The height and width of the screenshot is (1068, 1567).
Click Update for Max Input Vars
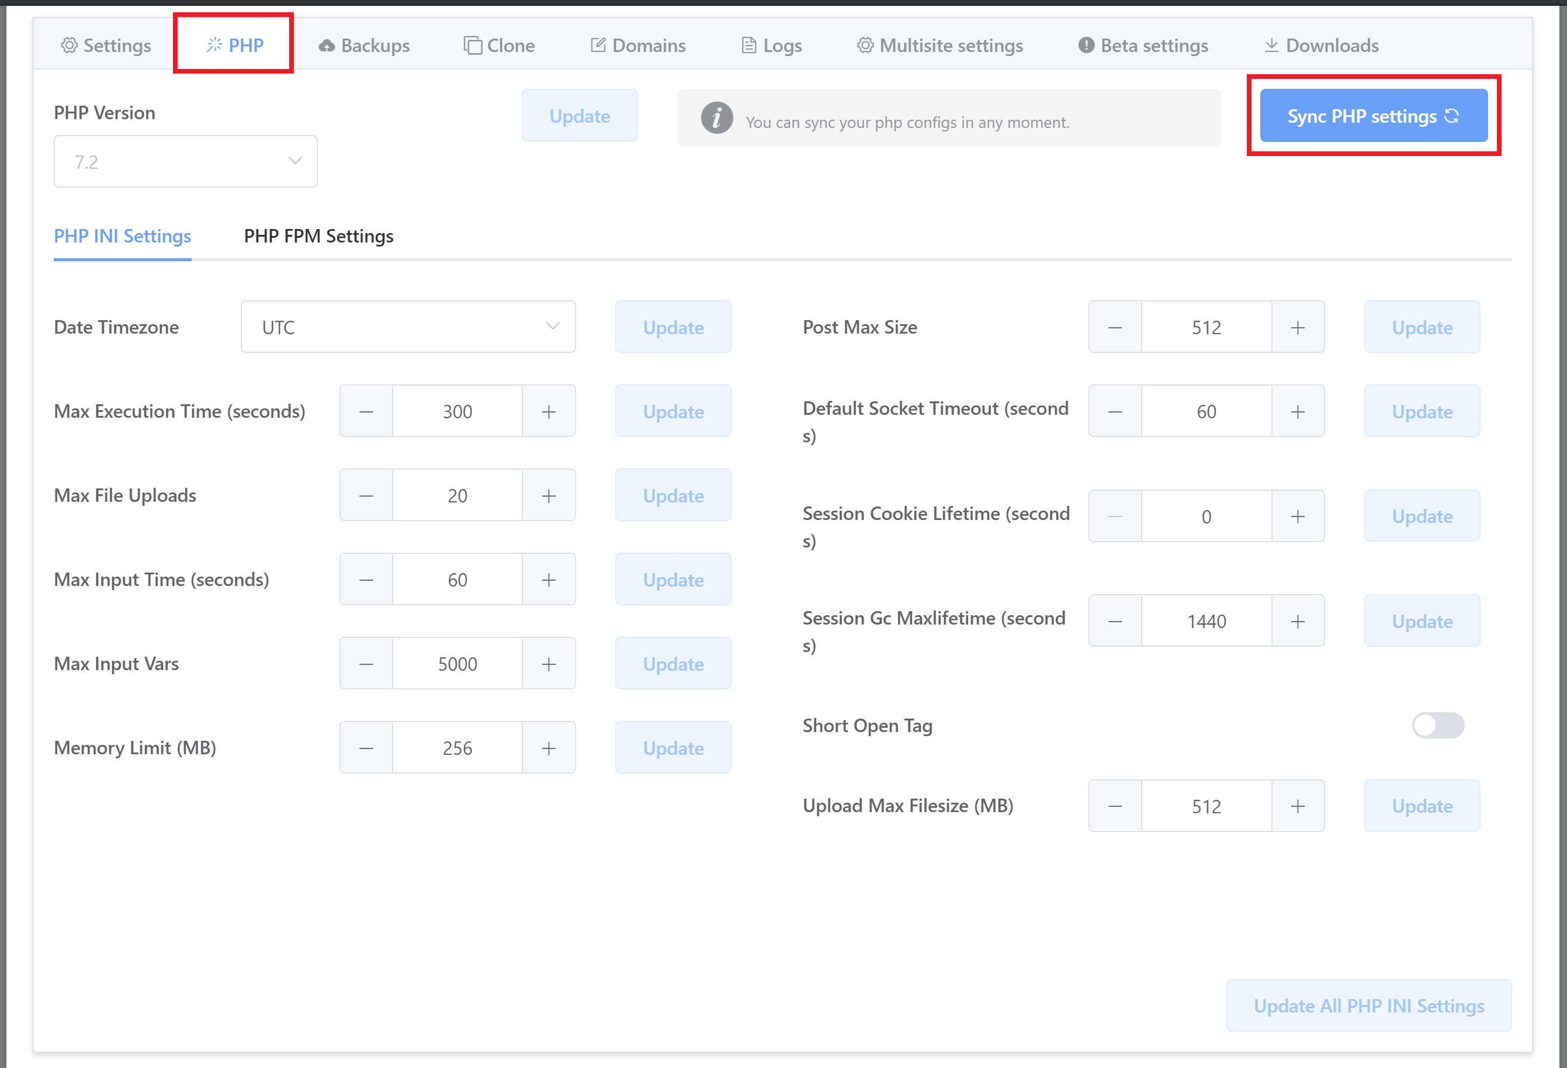(673, 664)
